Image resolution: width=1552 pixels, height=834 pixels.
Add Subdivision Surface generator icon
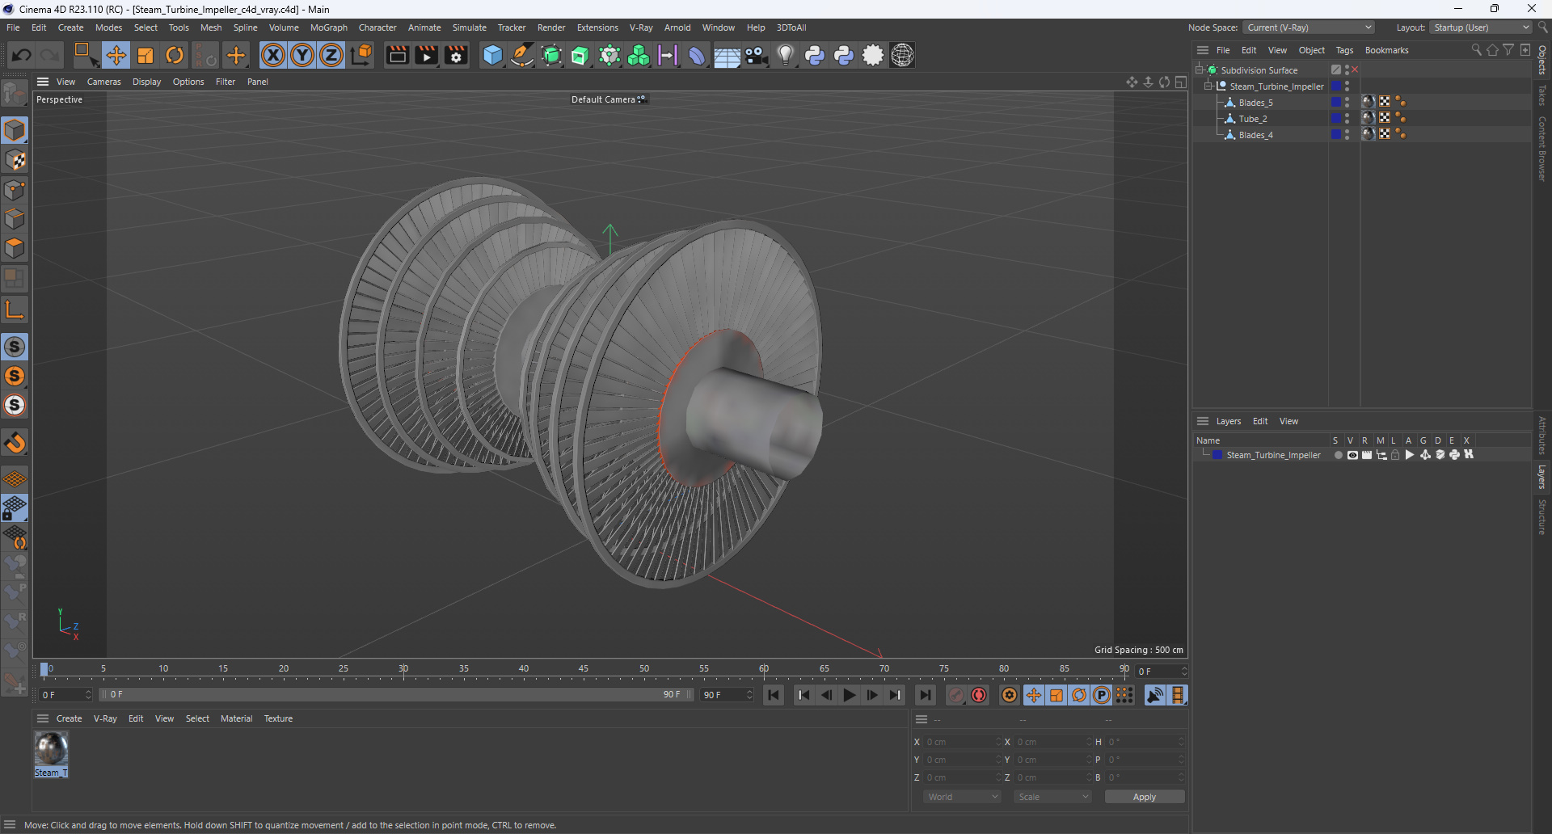point(551,55)
